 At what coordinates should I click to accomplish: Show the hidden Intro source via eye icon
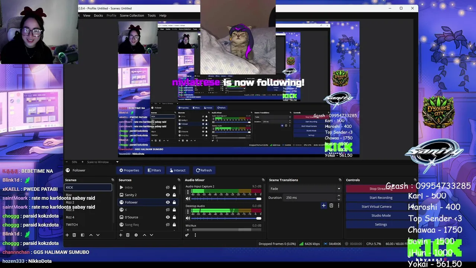click(168, 188)
